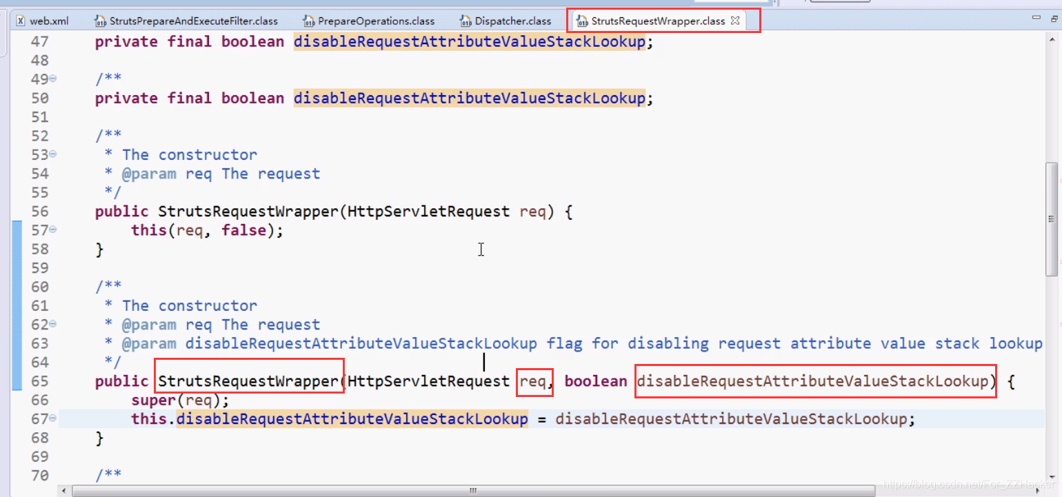Click '@param' tag on line 54
1062x497 pixels.
[x=149, y=174]
